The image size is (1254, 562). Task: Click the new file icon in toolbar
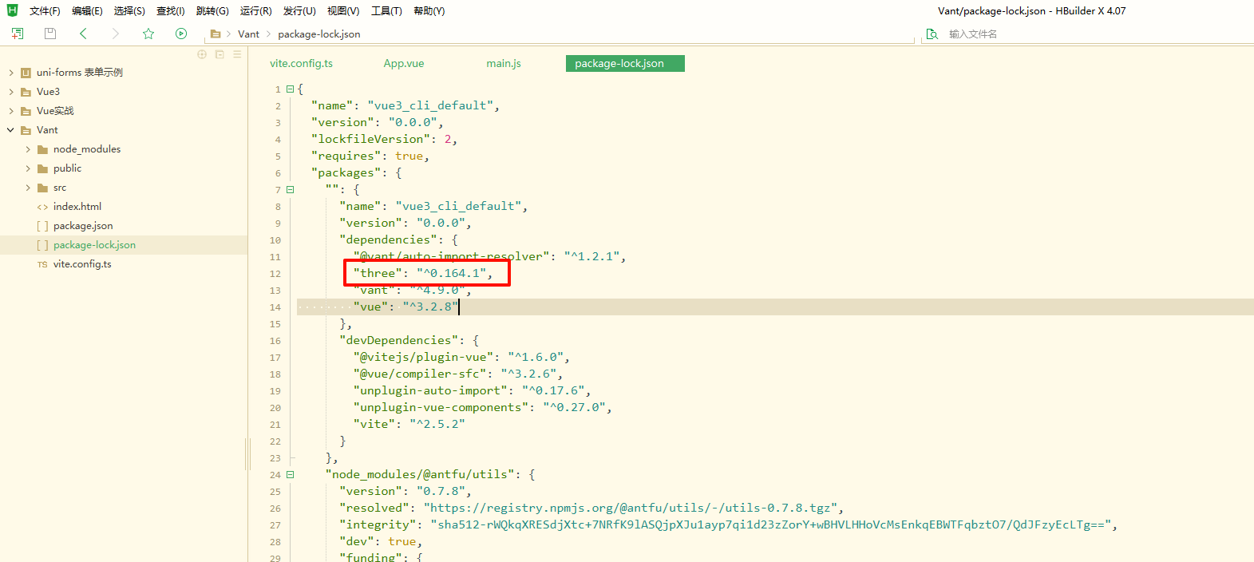click(18, 34)
